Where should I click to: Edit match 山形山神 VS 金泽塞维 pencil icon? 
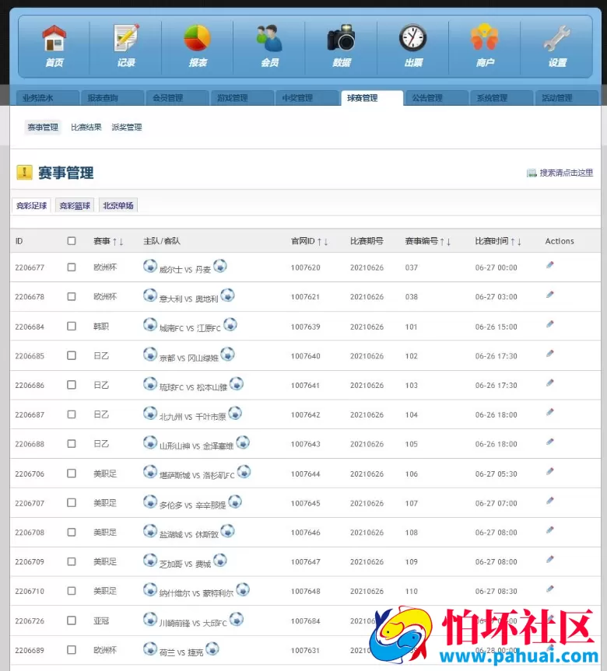(x=550, y=442)
